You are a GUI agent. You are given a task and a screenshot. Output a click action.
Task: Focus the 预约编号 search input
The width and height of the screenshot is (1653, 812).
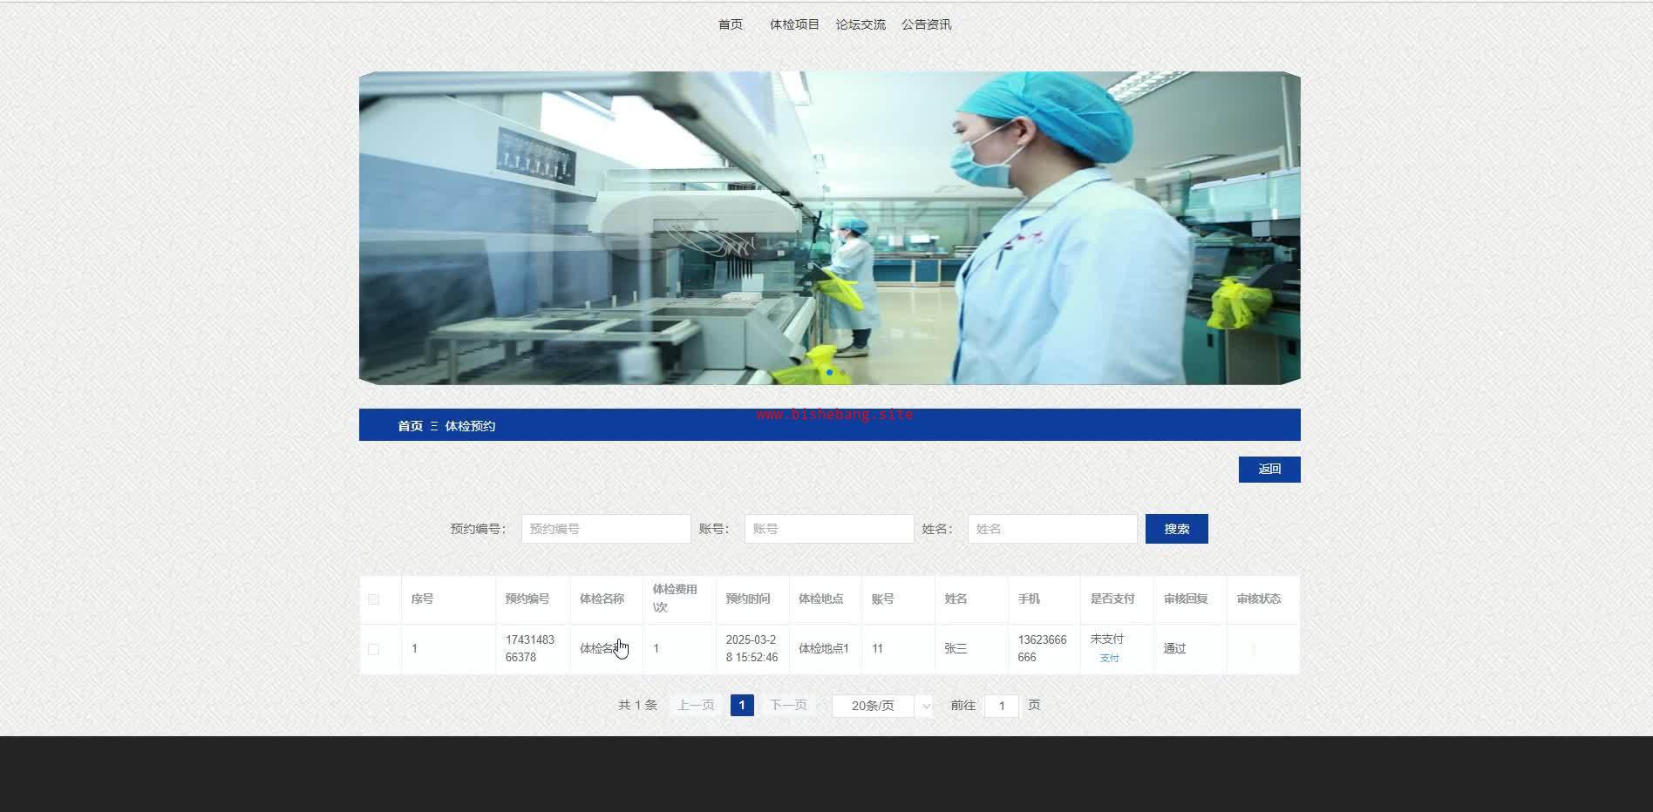606,529
